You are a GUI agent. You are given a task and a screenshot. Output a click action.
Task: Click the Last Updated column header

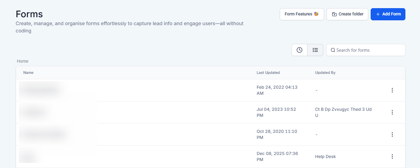click(268, 73)
